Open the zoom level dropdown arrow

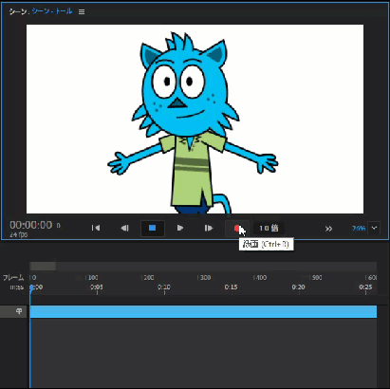click(374, 228)
